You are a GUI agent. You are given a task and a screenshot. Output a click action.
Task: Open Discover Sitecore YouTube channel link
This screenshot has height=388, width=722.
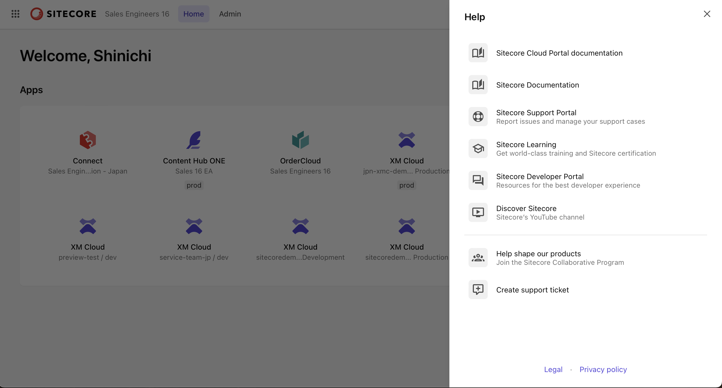[x=526, y=208]
